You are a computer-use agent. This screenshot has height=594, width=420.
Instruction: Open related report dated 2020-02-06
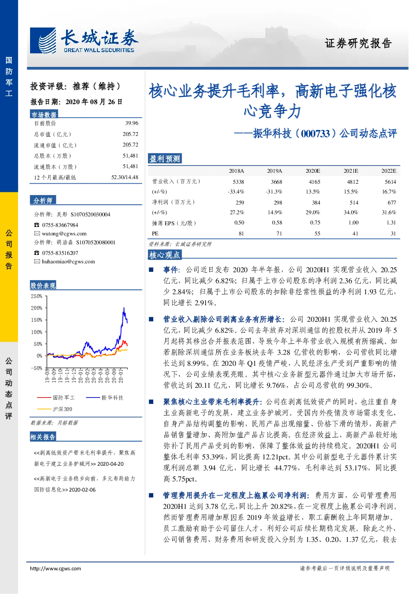pyautogui.click(x=85, y=484)
